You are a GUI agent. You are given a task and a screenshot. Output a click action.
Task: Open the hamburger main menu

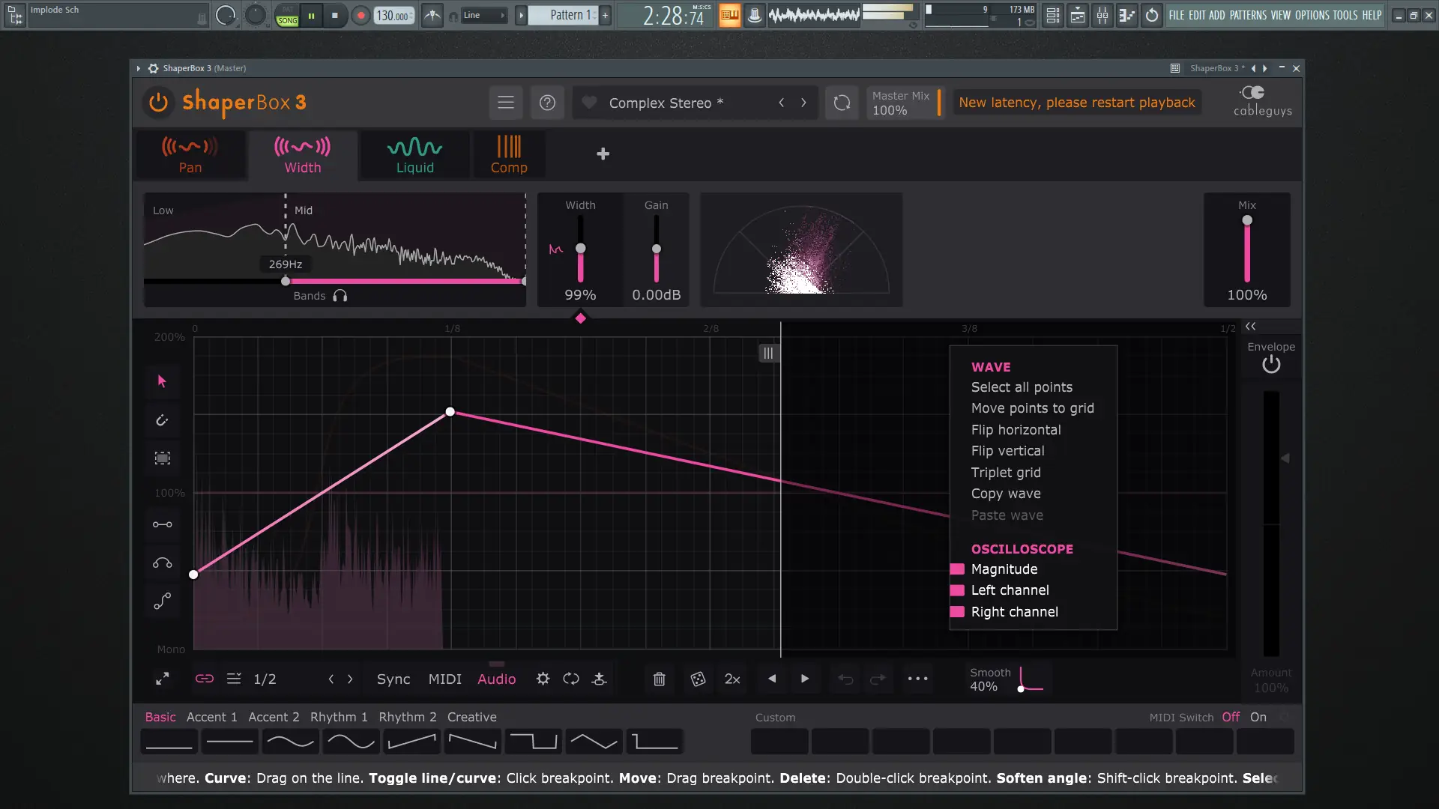[506, 103]
